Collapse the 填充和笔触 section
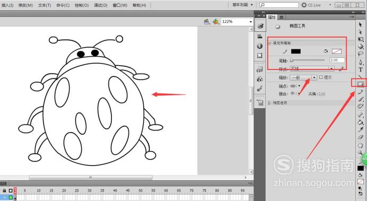The width and height of the screenshot is (367, 201). (x=269, y=43)
